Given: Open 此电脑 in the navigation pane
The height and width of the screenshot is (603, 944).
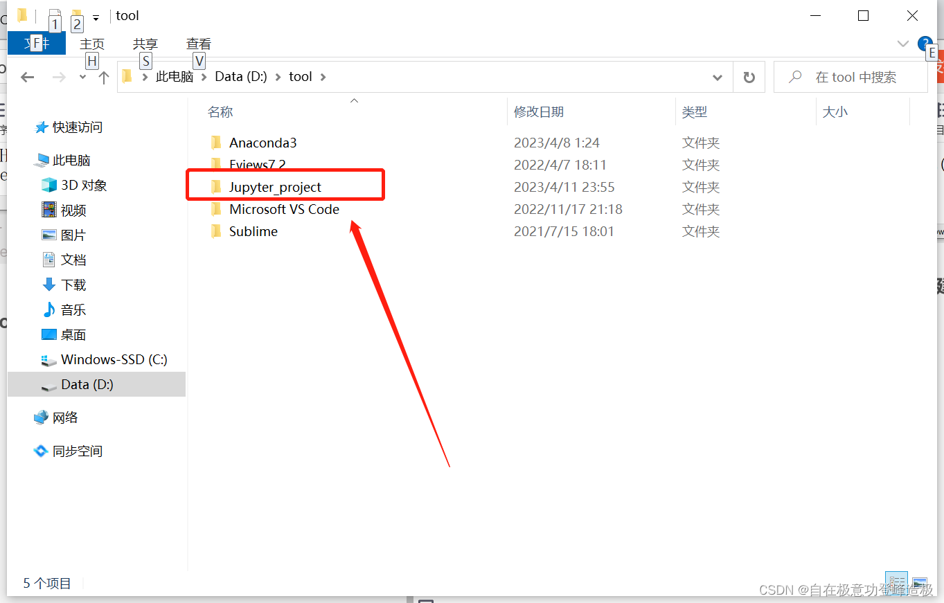Looking at the screenshot, I should (71, 161).
